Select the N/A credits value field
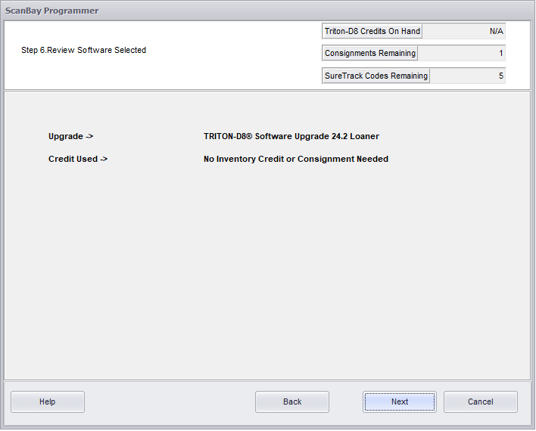The image size is (536, 431). click(463, 31)
